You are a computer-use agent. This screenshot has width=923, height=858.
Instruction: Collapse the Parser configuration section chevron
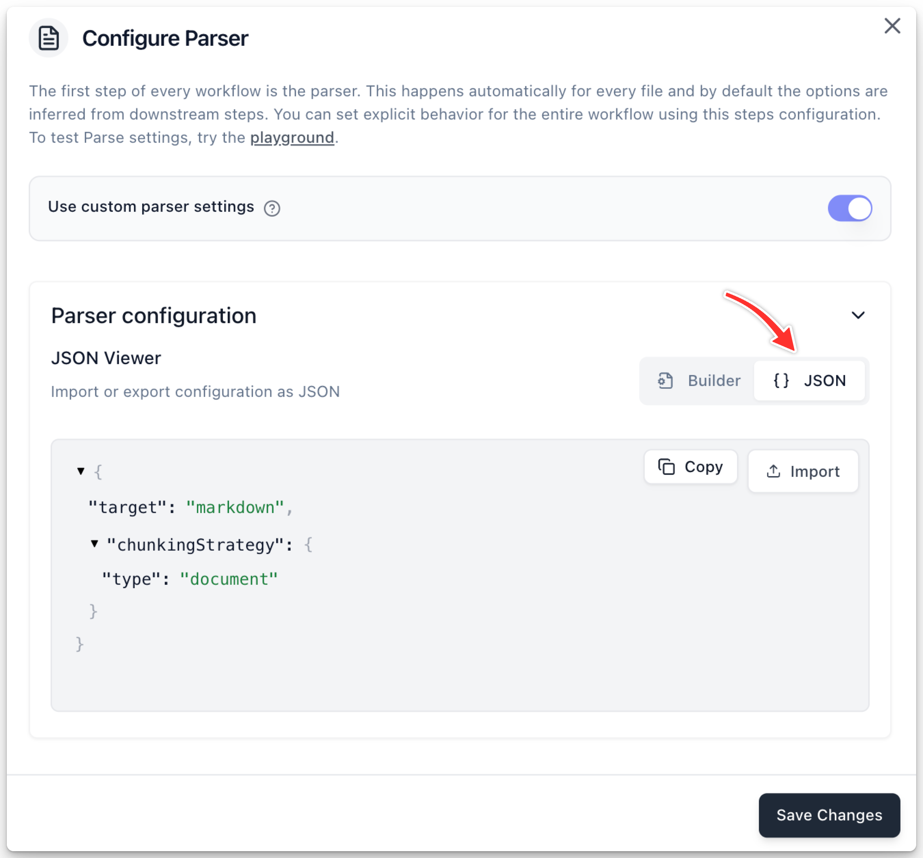(x=858, y=315)
